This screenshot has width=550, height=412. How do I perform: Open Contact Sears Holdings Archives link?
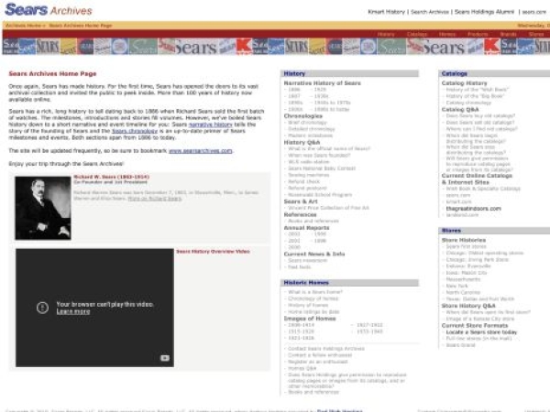326,349
